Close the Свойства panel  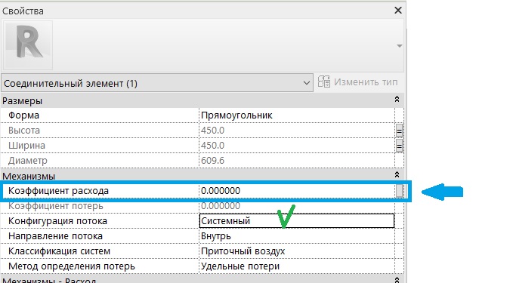(x=398, y=11)
